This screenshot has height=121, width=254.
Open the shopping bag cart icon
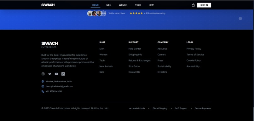point(193,5)
